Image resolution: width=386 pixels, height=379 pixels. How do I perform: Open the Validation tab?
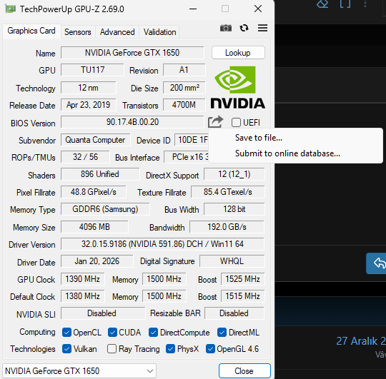pyautogui.click(x=159, y=32)
